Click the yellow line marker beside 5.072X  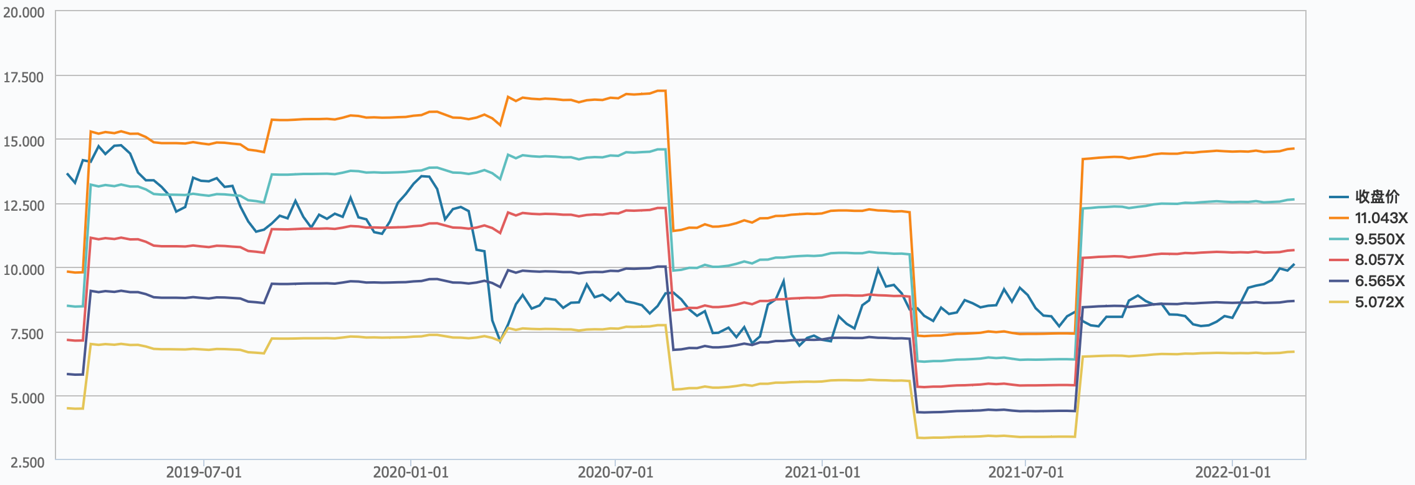(x=1339, y=302)
